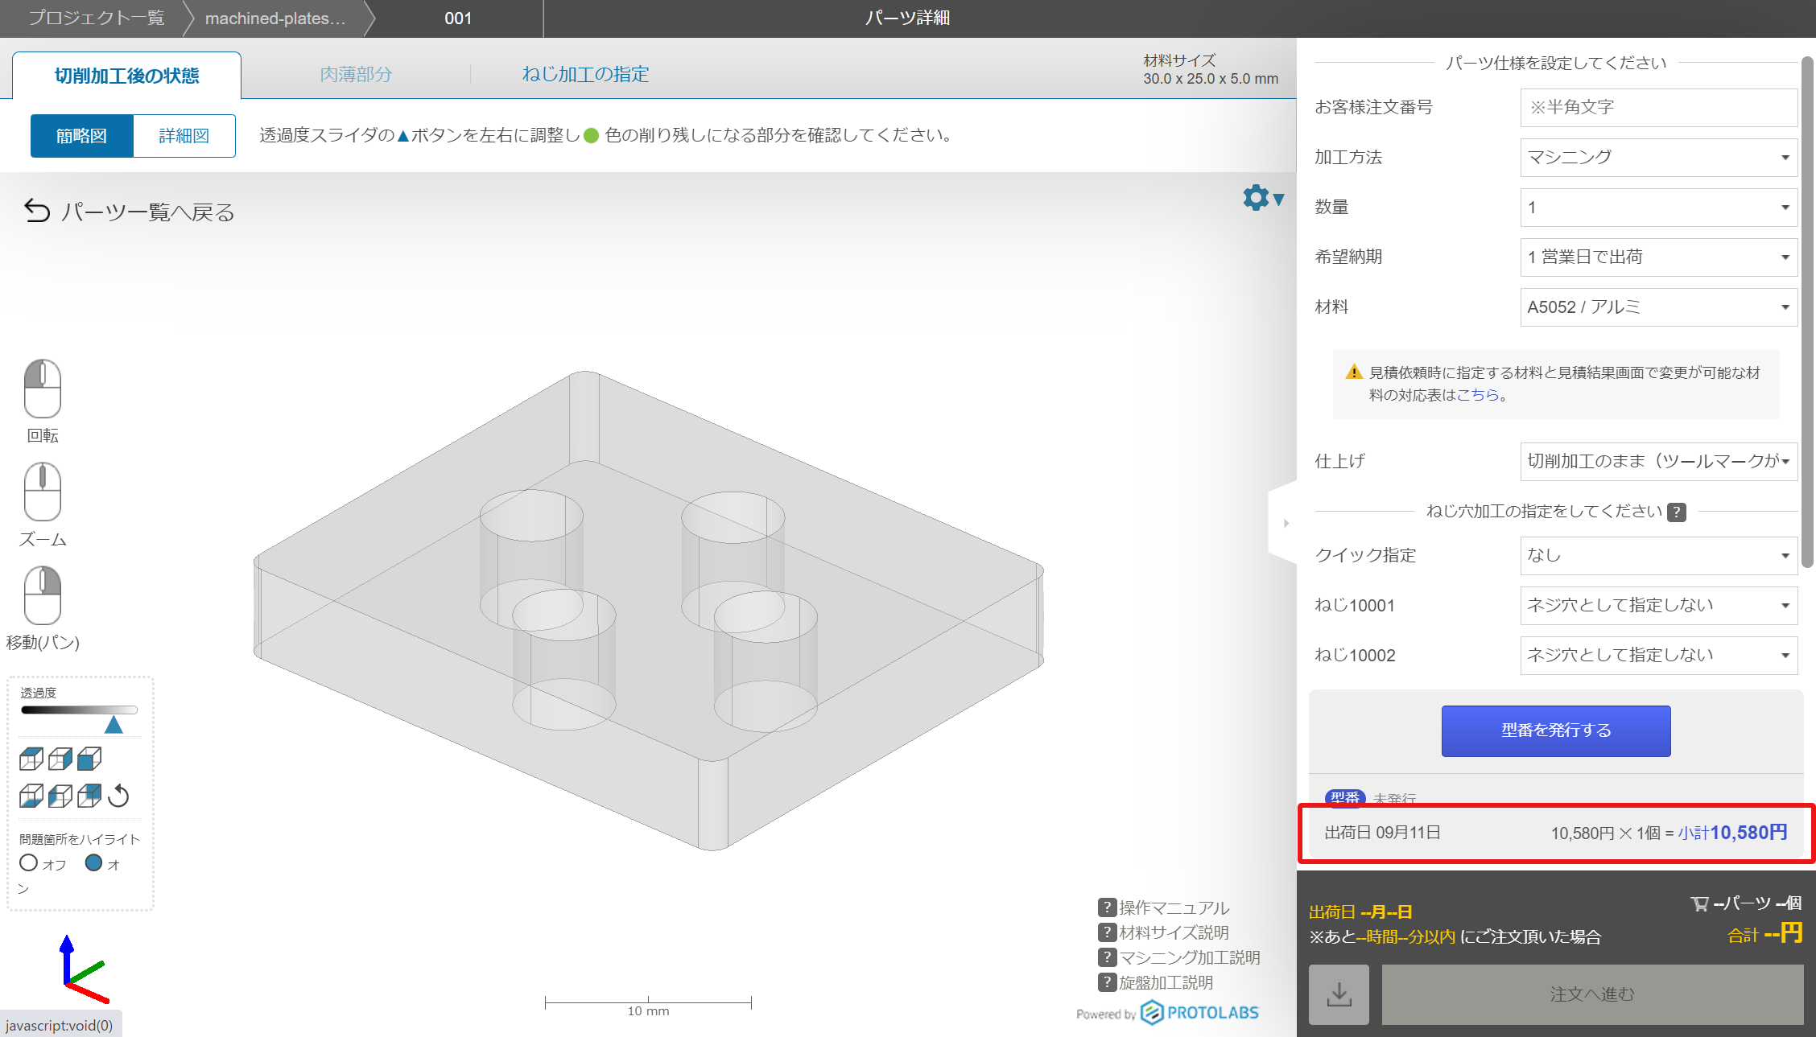The width and height of the screenshot is (1816, 1037).
Task: Click the help icon for 材料サイズ説明
Action: [x=1107, y=932]
